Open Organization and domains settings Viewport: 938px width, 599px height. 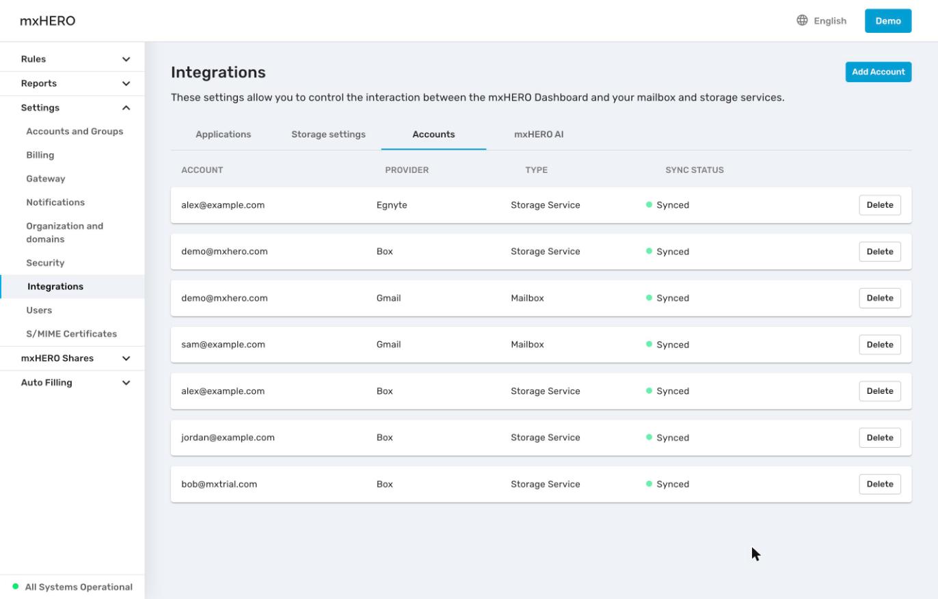pyautogui.click(x=65, y=232)
